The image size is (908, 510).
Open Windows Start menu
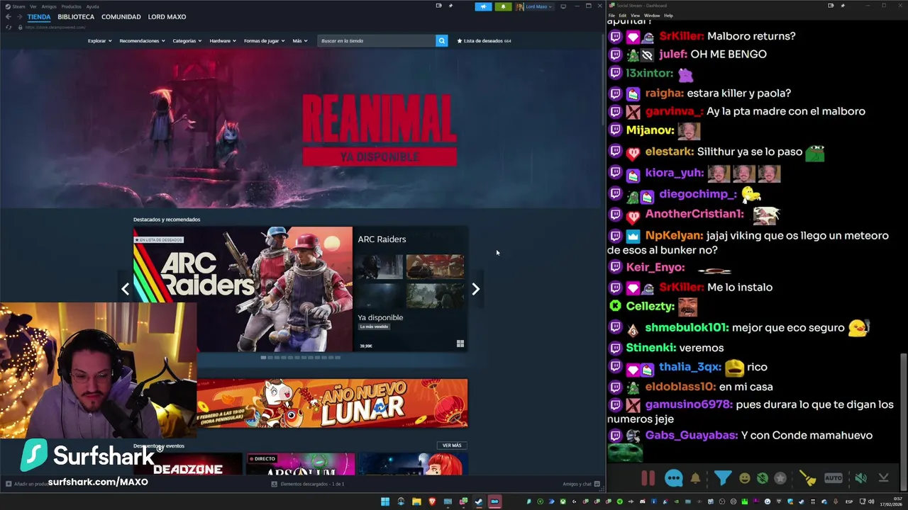pyautogui.click(x=385, y=501)
